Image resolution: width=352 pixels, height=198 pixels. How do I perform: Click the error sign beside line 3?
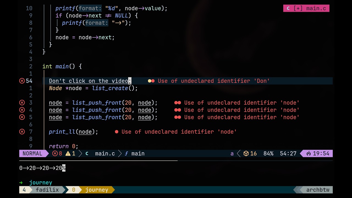(x=22, y=103)
